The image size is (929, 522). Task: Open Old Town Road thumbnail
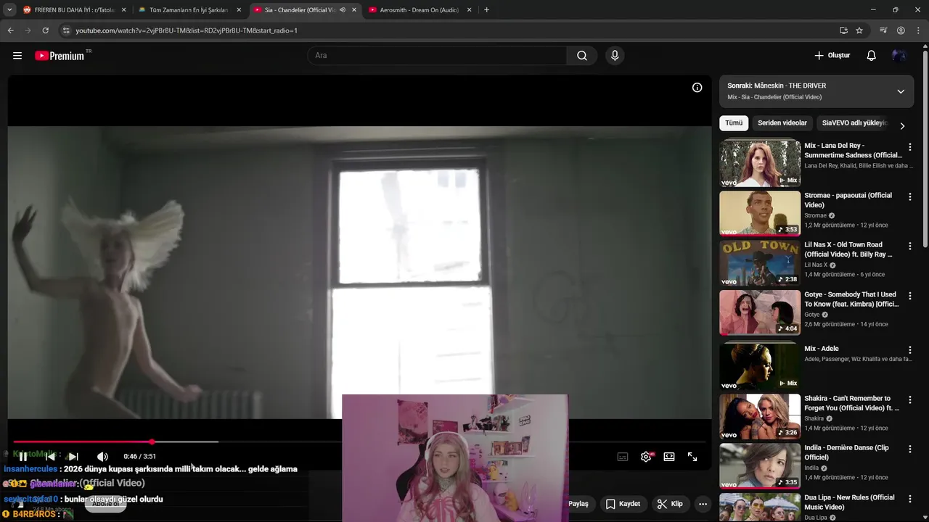pyautogui.click(x=760, y=262)
